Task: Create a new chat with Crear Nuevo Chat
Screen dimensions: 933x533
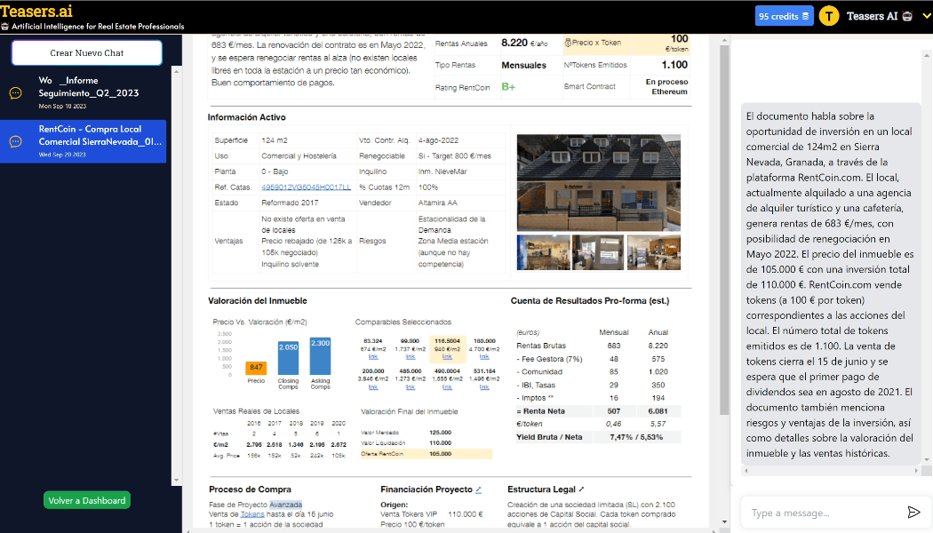Action: click(x=87, y=53)
